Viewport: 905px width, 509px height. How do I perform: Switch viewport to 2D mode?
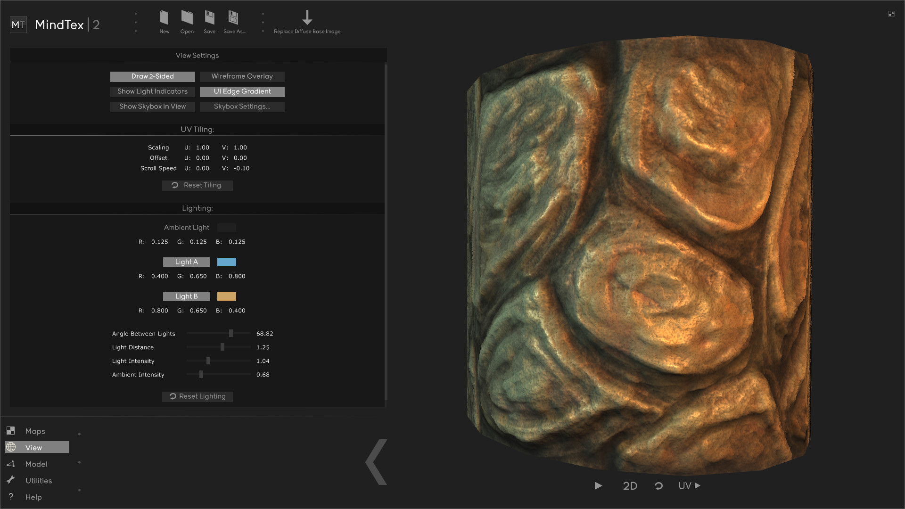(630, 486)
